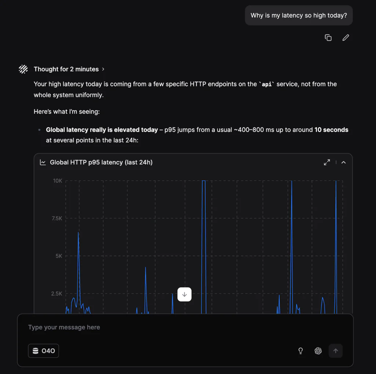Click the lightbulb icon in the message box
376x374 pixels.
point(300,351)
